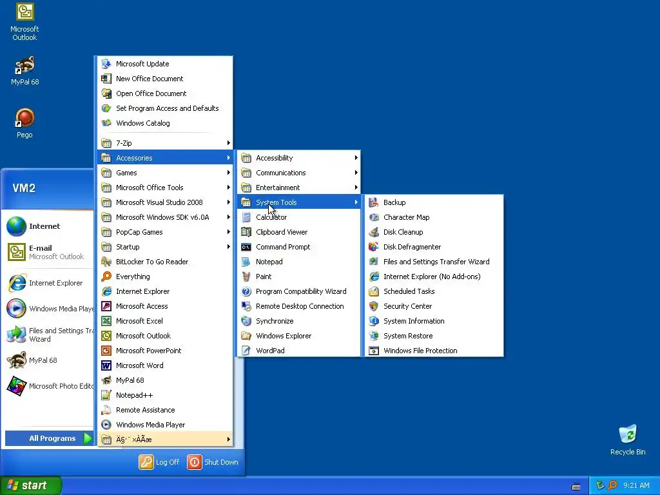
Task: Click the Clipboard Viewer icon
Action: coord(246,232)
